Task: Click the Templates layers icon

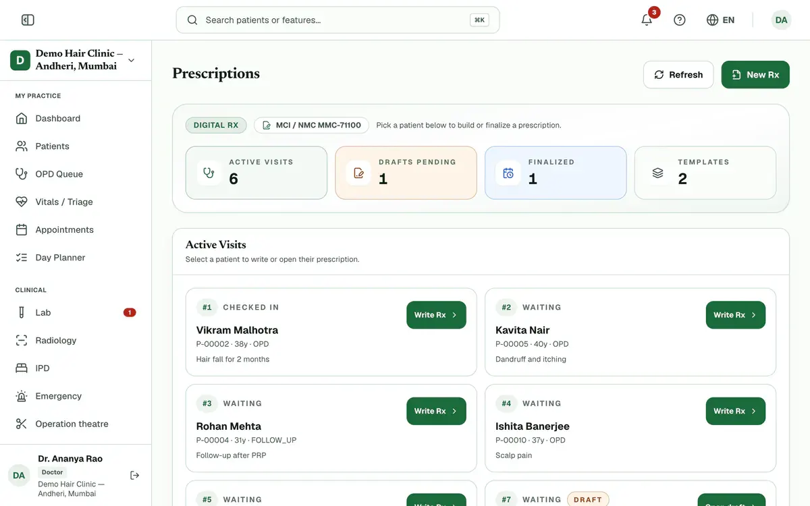Action: [x=658, y=173]
